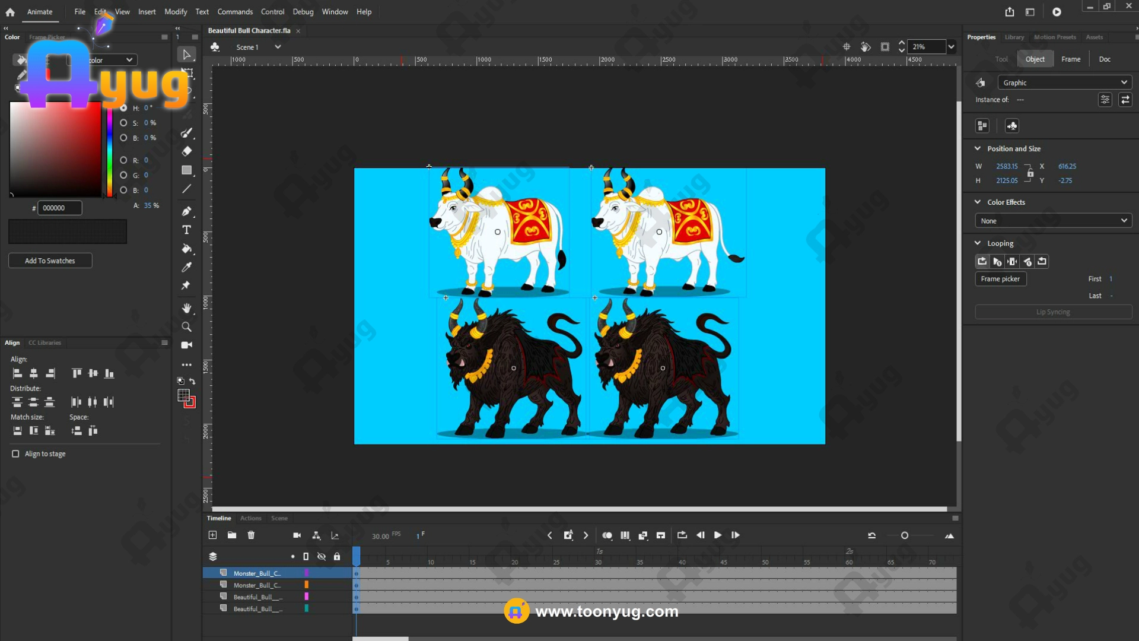Collapse the Looping section
1139x641 pixels.
tap(978, 243)
